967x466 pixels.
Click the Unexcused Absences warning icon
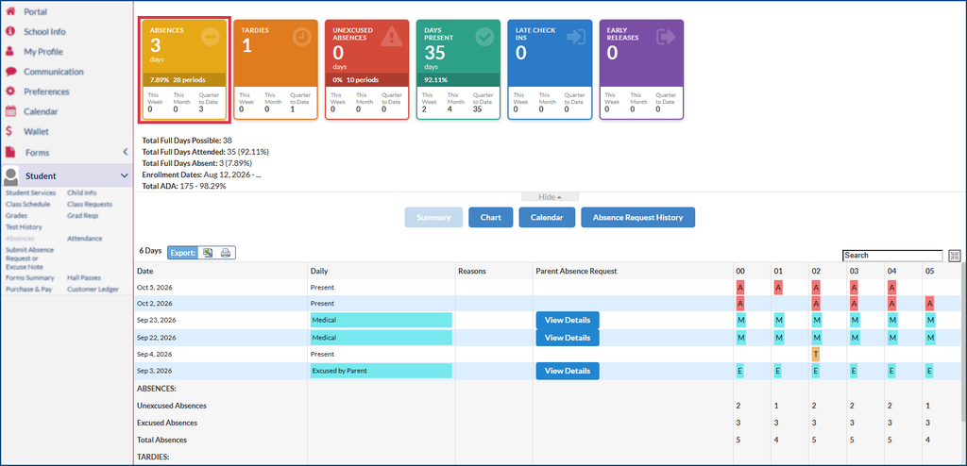[391, 38]
